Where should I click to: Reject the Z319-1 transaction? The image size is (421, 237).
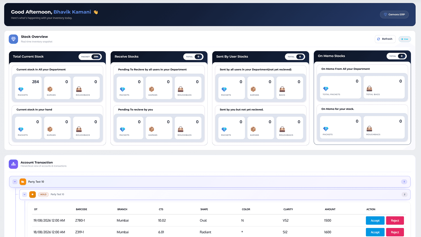click(x=395, y=232)
